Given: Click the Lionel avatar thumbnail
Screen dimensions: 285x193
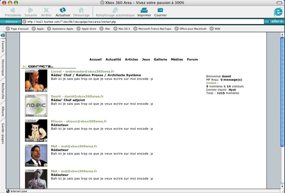Looking at the screenshot, I should 36,81.
